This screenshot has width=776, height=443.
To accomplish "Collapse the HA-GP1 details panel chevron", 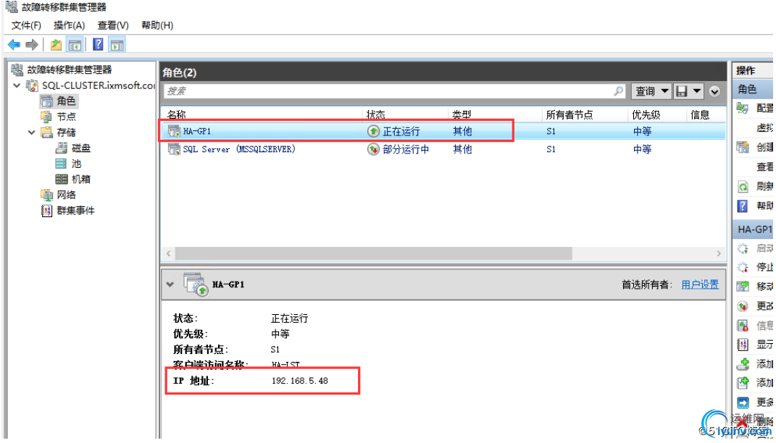I will [170, 284].
